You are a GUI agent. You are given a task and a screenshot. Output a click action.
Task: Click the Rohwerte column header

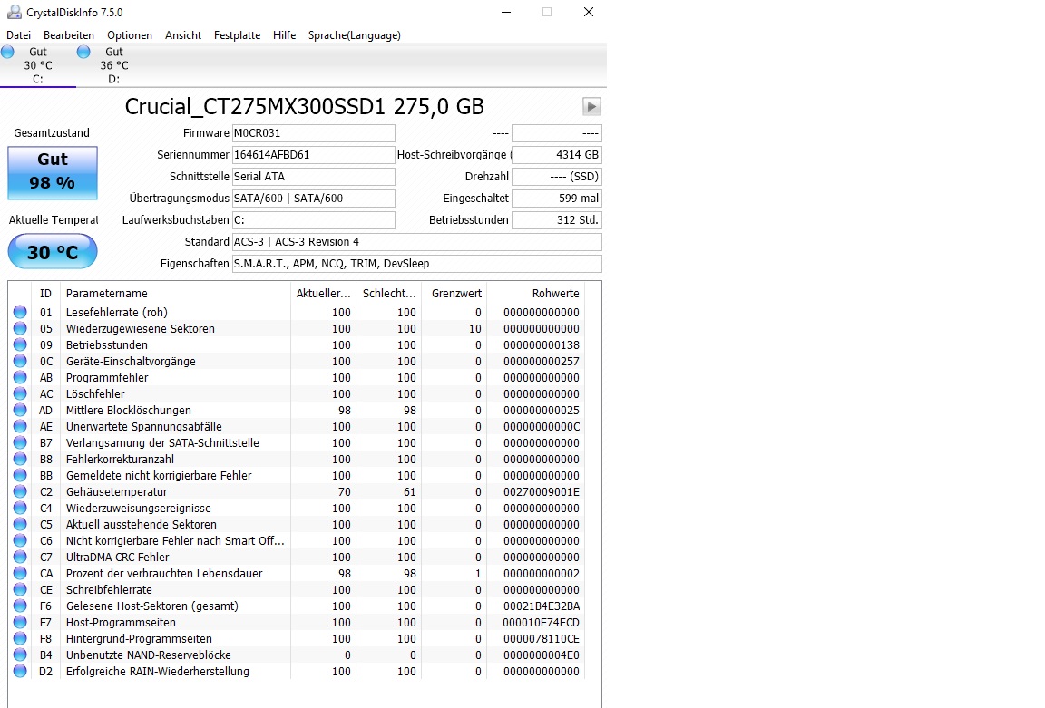tap(535, 293)
